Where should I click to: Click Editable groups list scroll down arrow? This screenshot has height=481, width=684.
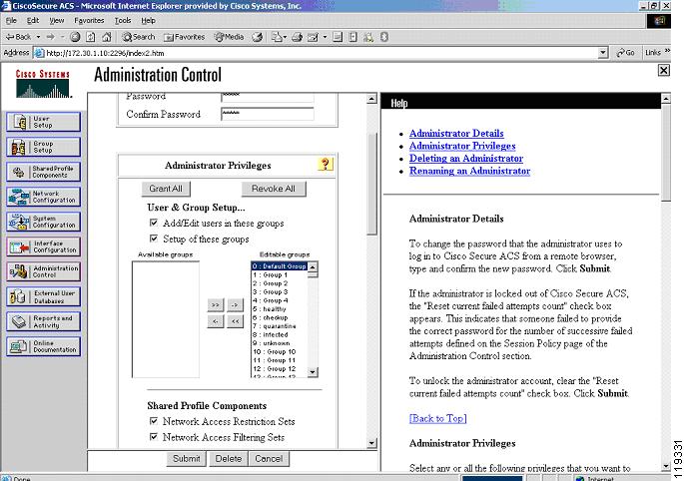[x=313, y=372]
